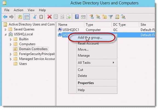Open the Action menu

click(x=18, y=10)
